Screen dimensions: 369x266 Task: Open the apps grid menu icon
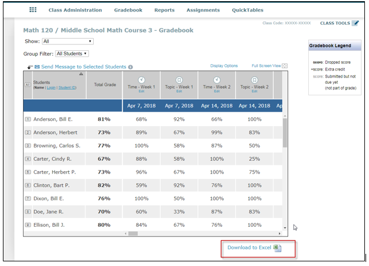[33, 10]
